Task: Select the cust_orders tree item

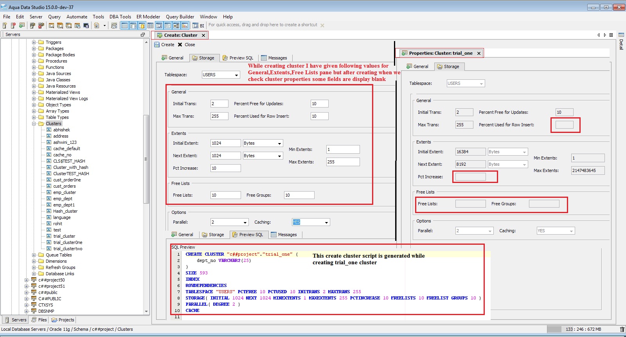Action: point(65,186)
